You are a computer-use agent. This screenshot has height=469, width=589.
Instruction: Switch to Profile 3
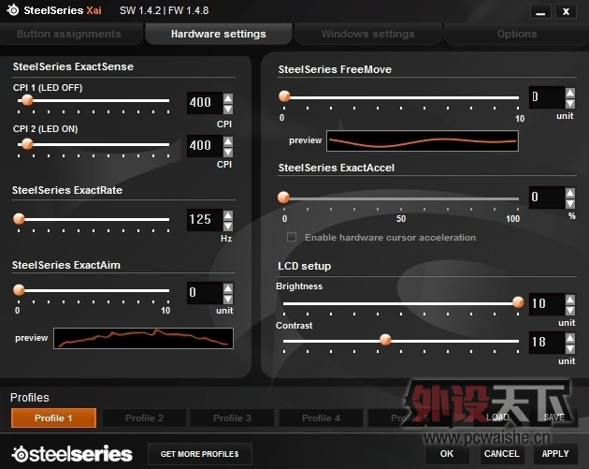(x=232, y=418)
